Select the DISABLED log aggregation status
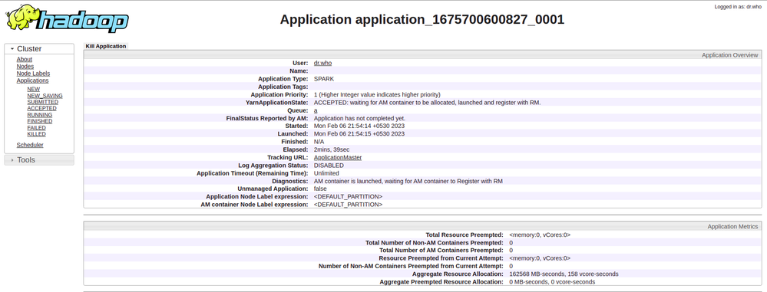Viewport: 767px width, 292px height. coord(329,166)
